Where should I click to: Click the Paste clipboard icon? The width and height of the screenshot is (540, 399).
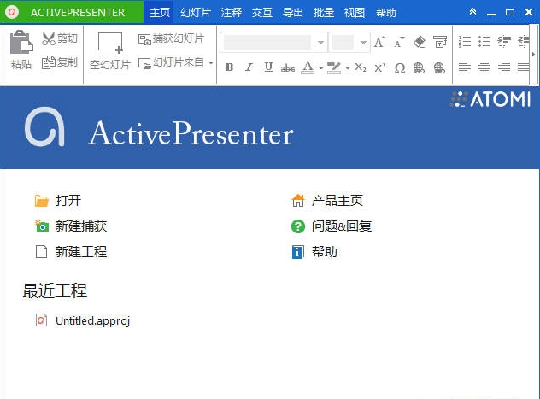point(21,42)
